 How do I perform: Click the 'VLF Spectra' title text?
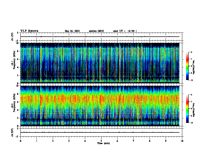coord(29,31)
